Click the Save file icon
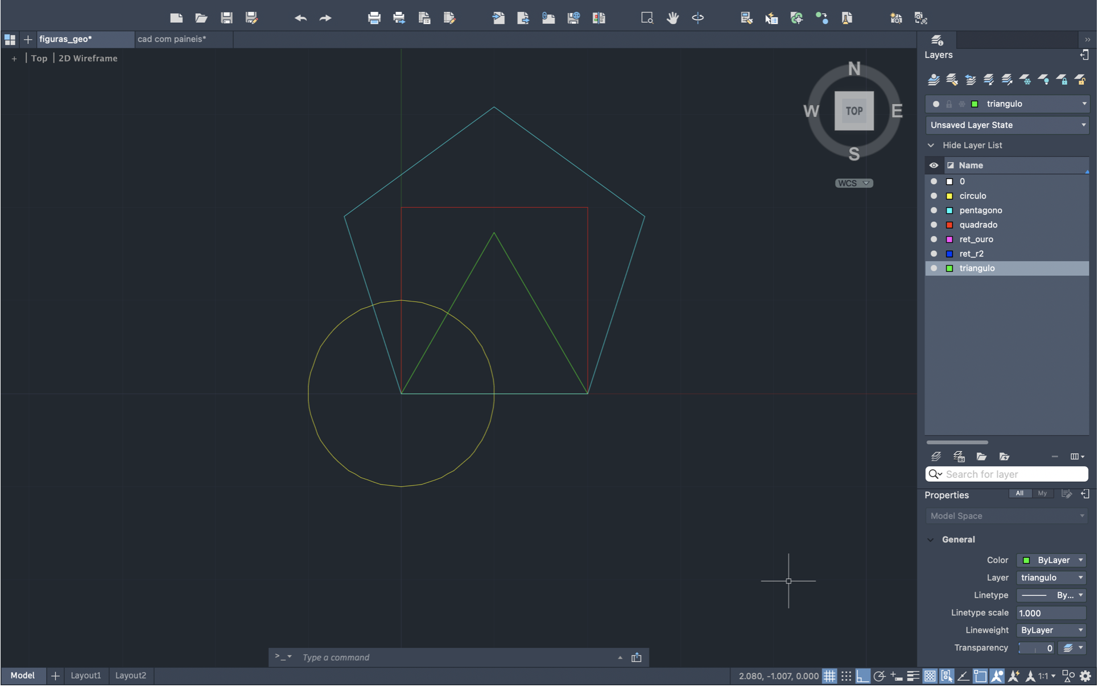The image size is (1098, 687). point(226,18)
